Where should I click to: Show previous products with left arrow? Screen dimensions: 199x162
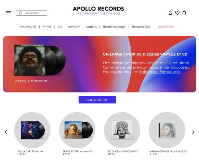(6, 132)
